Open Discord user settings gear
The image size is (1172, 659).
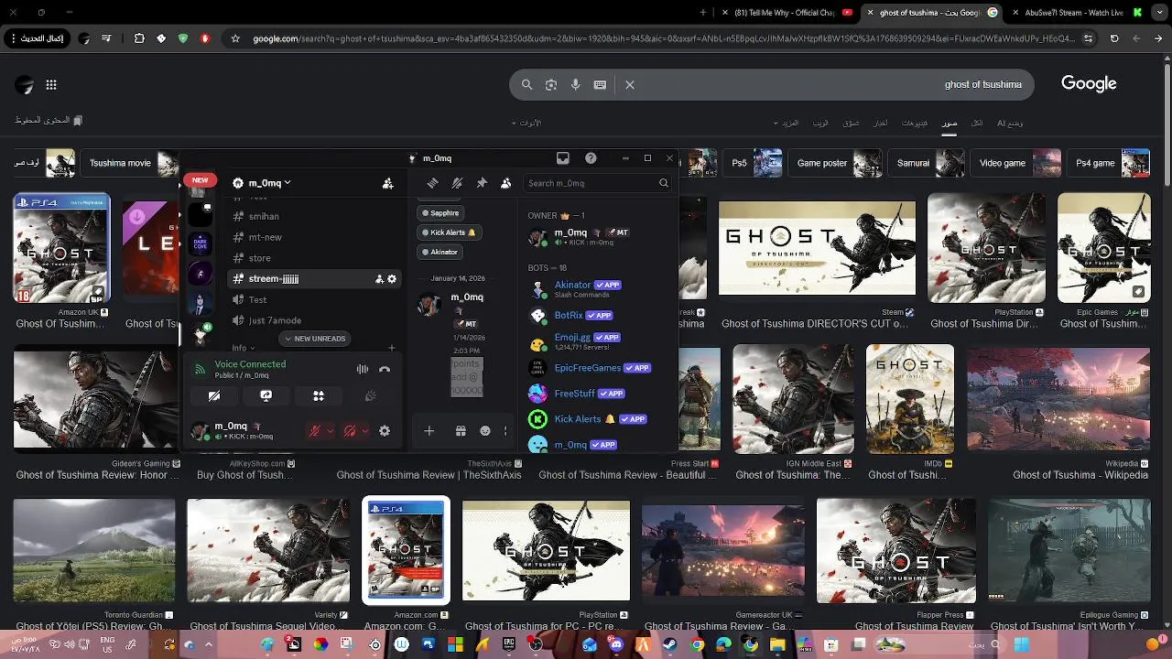[x=385, y=431]
